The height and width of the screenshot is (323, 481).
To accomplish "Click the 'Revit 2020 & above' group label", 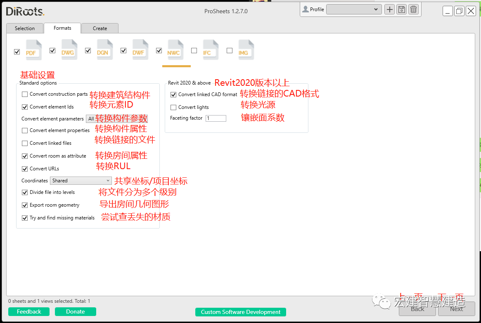I will click(x=189, y=83).
